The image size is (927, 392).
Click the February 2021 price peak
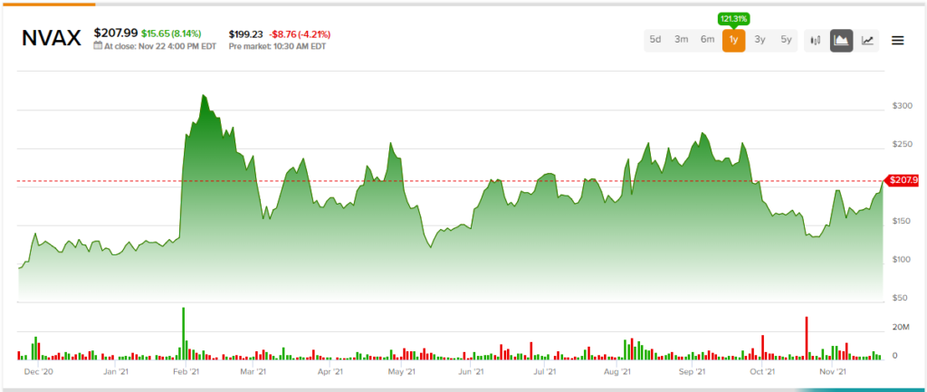(204, 95)
